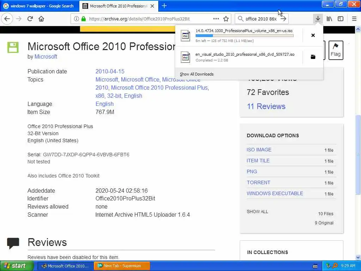Open TORRENT download option
The image size is (361, 271).
tap(258, 182)
